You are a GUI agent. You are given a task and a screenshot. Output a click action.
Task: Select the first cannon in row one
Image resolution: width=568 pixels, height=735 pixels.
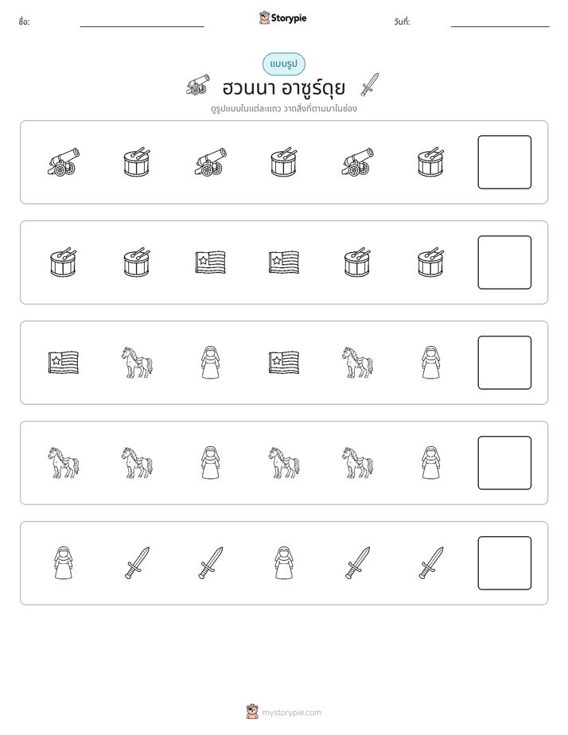click(x=64, y=162)
